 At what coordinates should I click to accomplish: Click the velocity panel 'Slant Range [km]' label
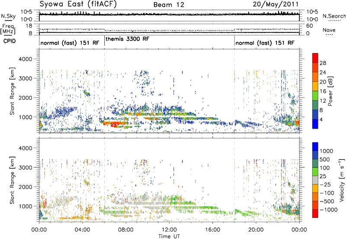tap(12, 180)
